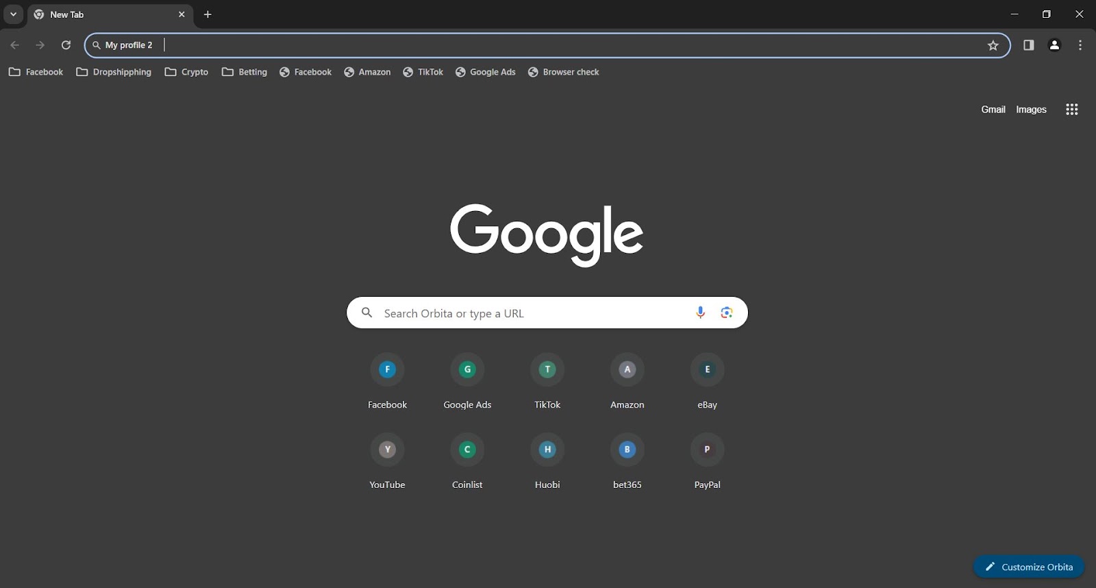Open the Amazon bookmark
This screenshot has width=1096, height=588.
tap(367, 72)
